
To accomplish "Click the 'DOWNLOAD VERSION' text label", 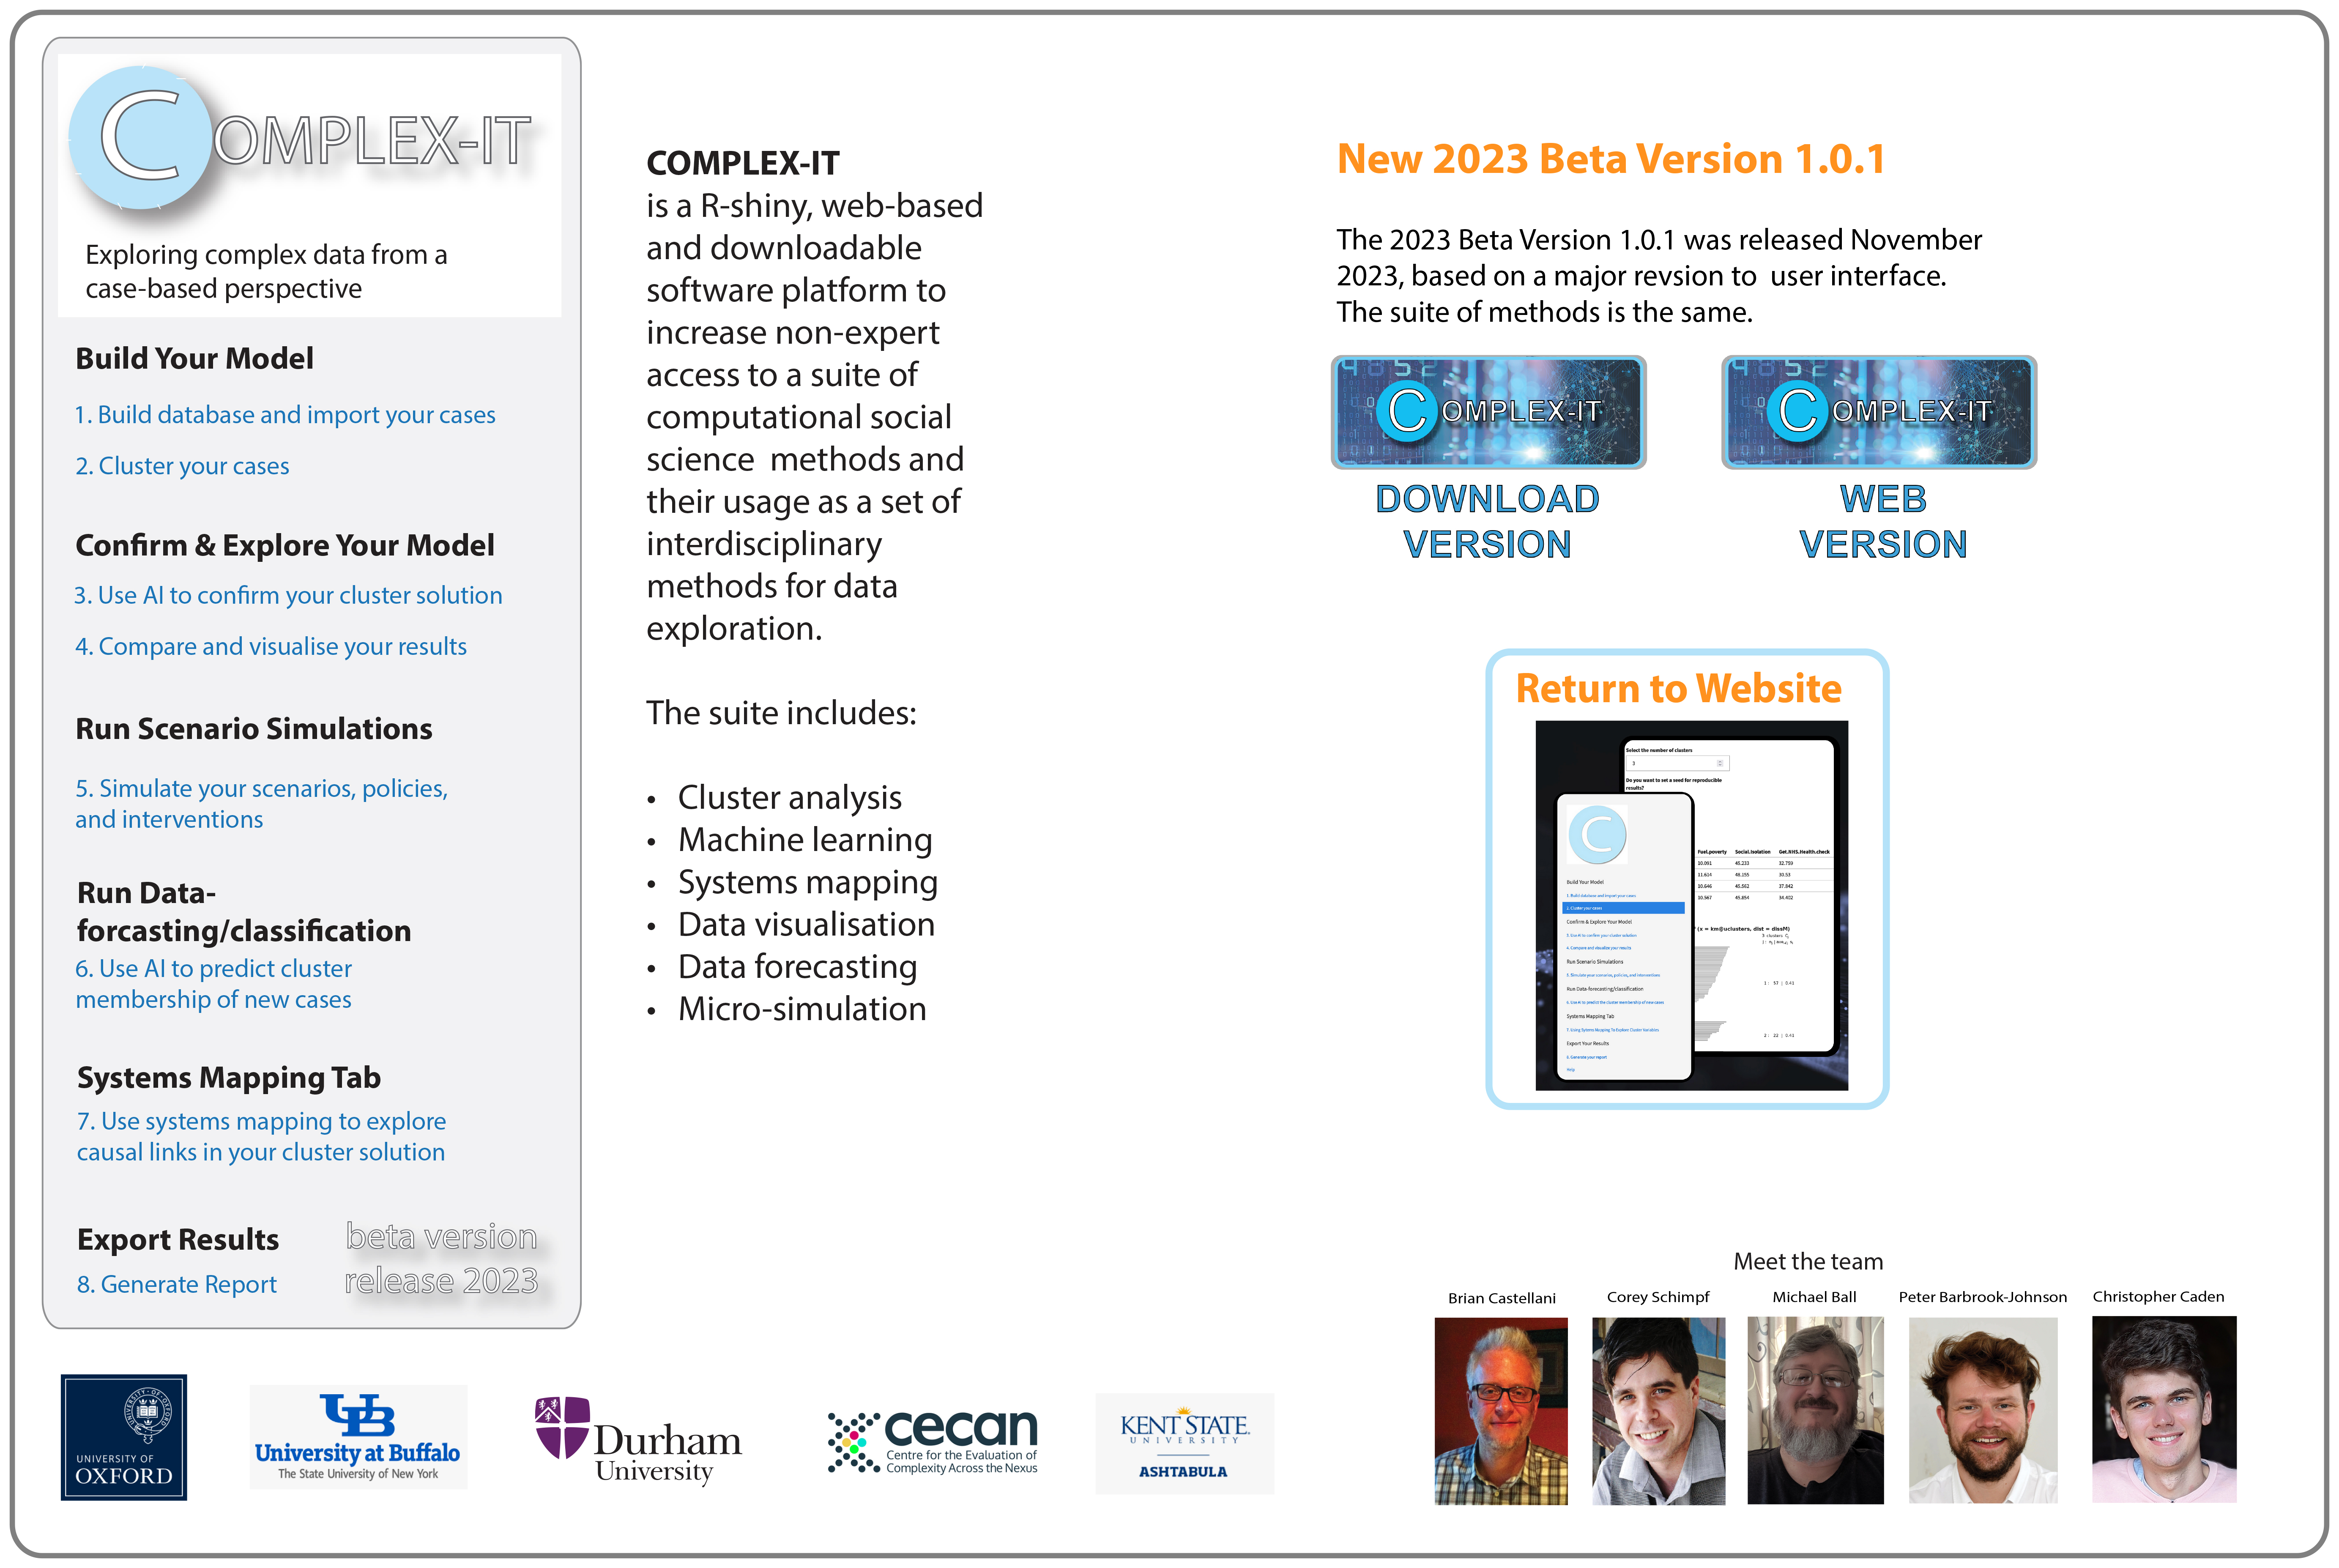I will tap(1487, 522).
